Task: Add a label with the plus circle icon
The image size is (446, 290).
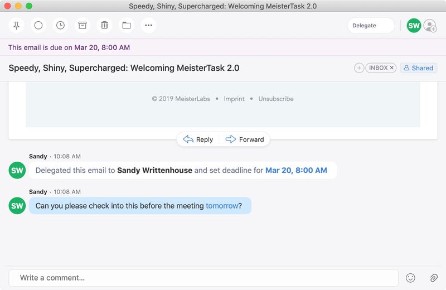Action: (359, 68)
